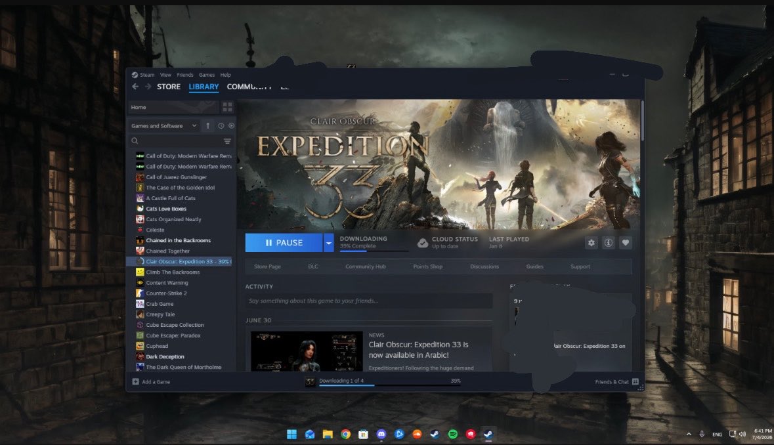This screenshot has height=445, width=774.
Task: Open game settings gear icon
Action: (x=591, y=243)
